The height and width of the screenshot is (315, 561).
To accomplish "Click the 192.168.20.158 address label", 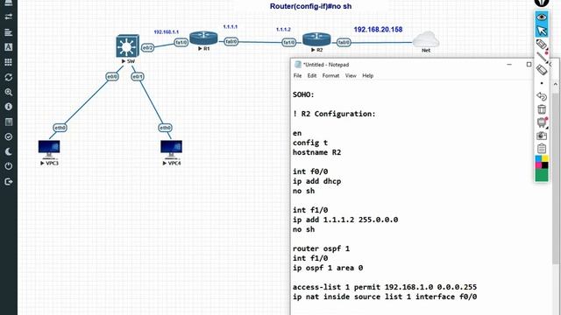I will (378, 30).
